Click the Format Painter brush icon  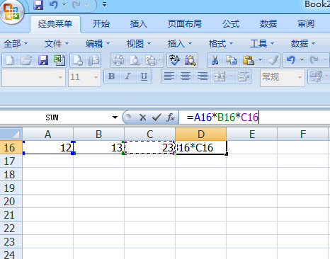click(x=273, y=60)
